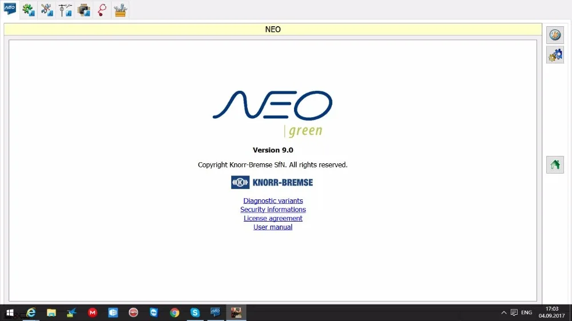This screenshot has width=572, height=321.
Task: Click the Knorr-Bremse logo
Action: [x=272, y=182]
